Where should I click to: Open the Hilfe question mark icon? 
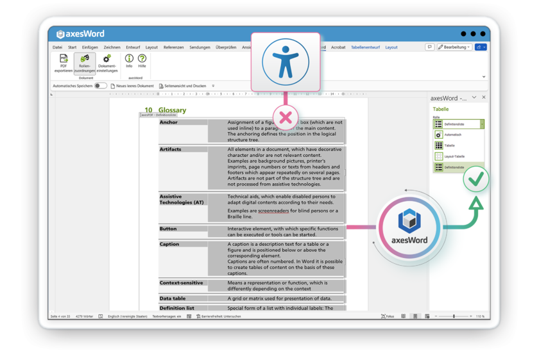(142, 60)
